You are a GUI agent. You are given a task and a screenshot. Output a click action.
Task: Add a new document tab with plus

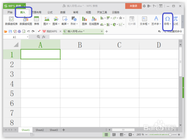point(107,31)
